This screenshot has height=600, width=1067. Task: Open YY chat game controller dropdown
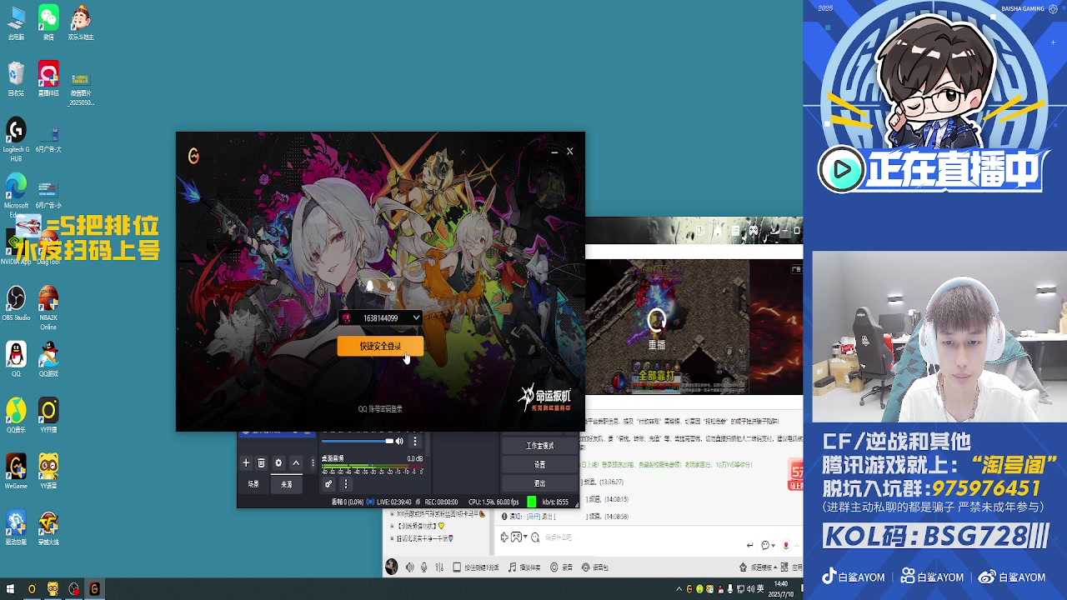(x=519, y=537)
